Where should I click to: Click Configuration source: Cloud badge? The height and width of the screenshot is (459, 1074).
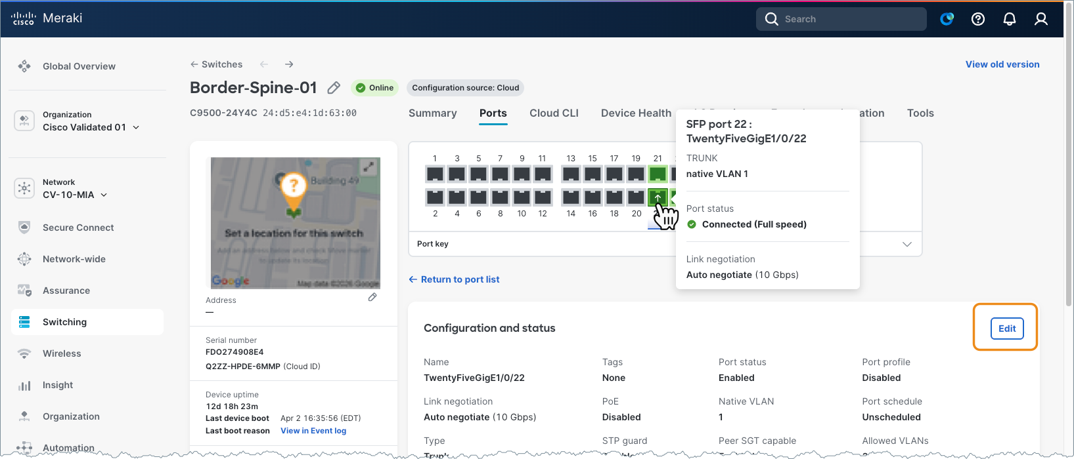click(465, 88)
